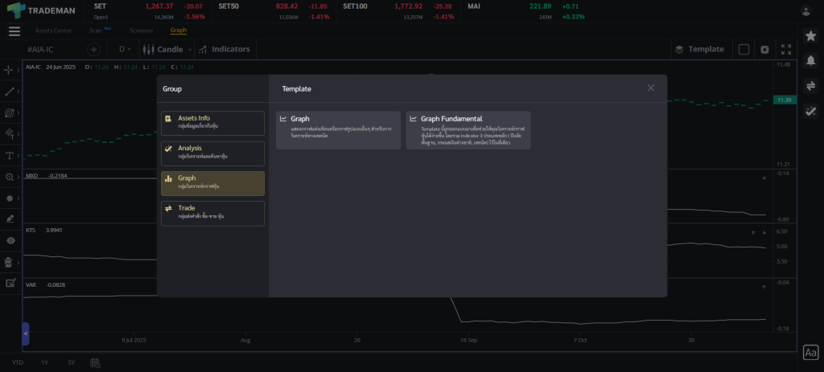Open the hamburger main menu
The height and width of the screenshot is (372, 824).
pos(14,31)
